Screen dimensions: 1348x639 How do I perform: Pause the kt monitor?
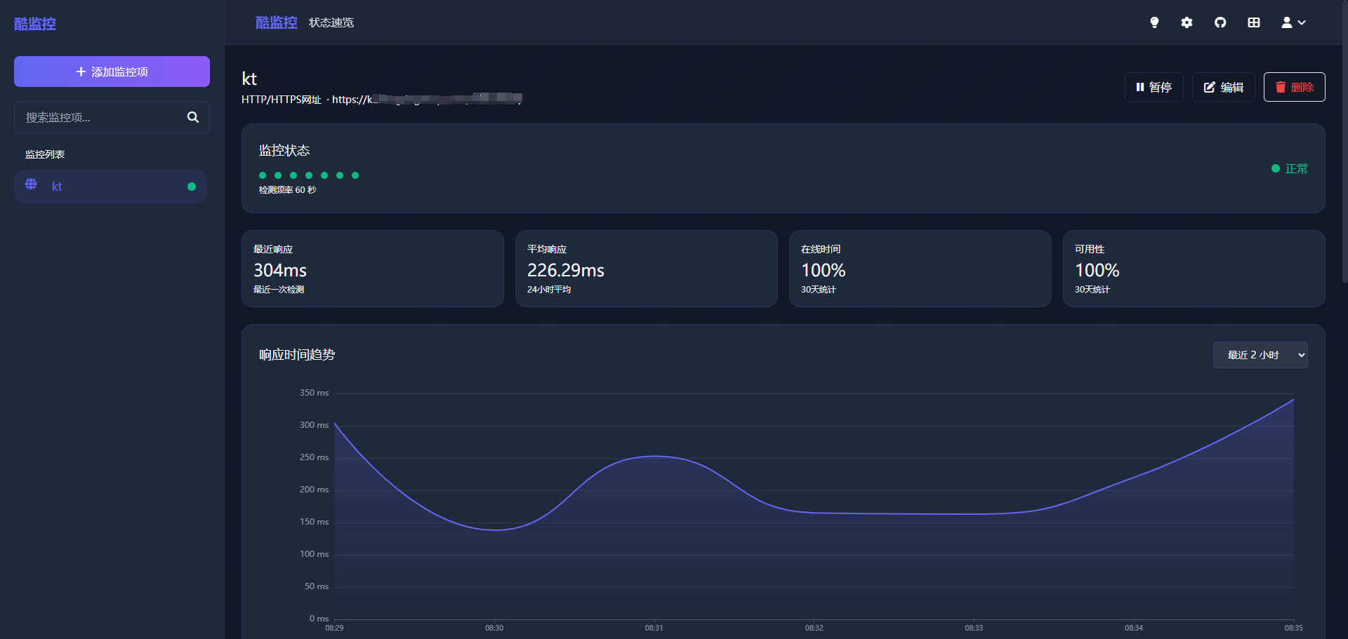pos(1154,87)
